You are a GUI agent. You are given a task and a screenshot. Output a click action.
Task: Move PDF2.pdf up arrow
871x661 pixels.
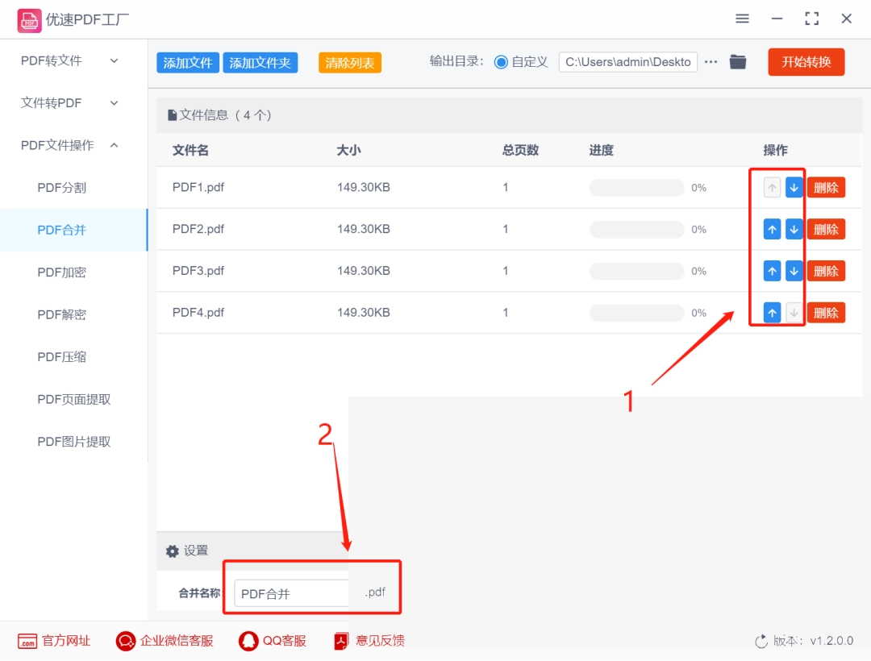click(772, 229)
